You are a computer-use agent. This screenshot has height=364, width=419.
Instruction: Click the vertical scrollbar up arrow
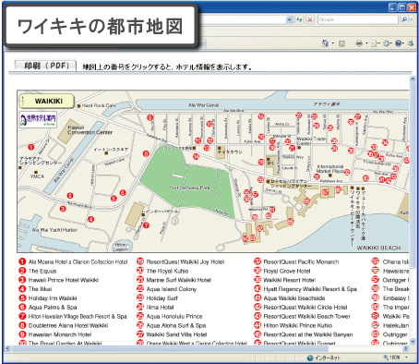[413, 79]
